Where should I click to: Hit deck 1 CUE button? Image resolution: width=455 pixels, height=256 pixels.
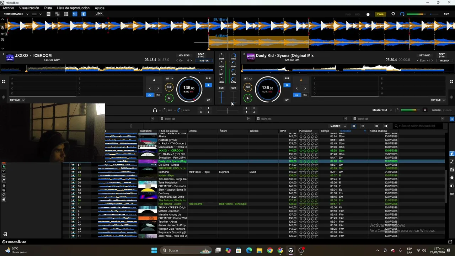tap(169, 87)
